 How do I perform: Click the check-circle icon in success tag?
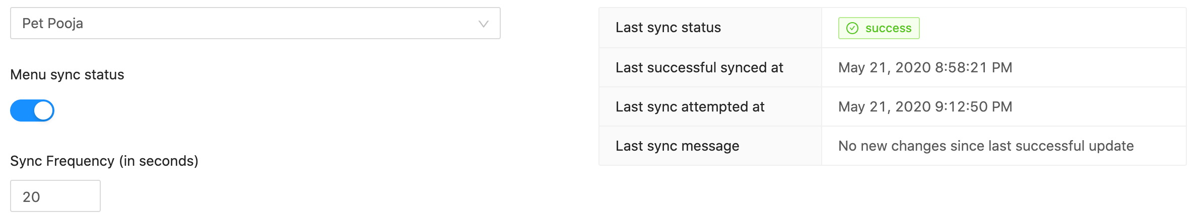point(852,28)
